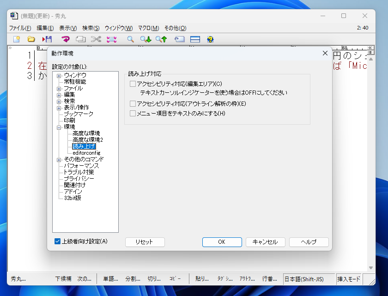388x296 pixels.
Task: Select 高度な環境 tree item
Action: [x=86, y=133]
